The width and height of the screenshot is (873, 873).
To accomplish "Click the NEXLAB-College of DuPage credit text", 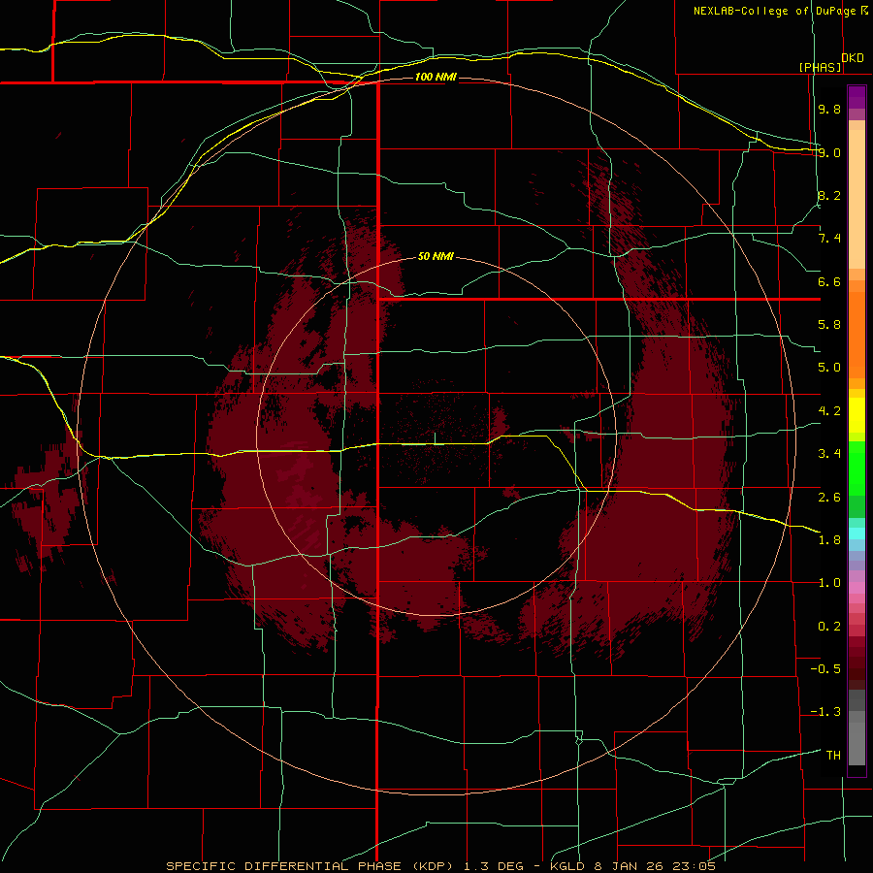I will click(x=776, y=11).
